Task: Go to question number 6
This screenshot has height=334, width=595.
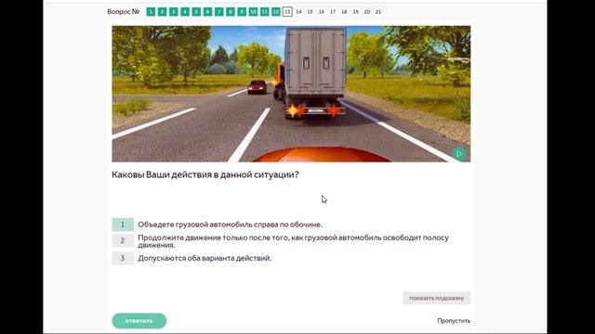Action: click(207, 12)
